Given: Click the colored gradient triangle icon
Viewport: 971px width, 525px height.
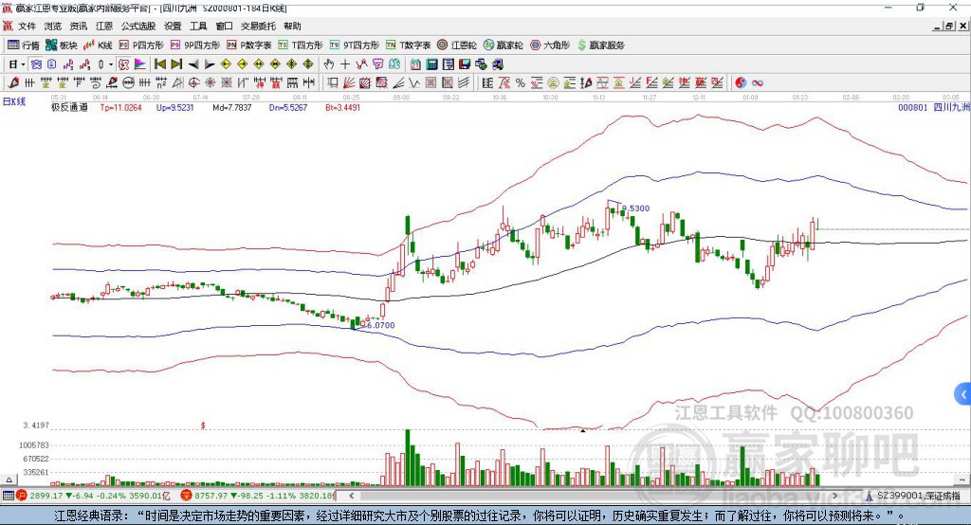Looking at the screenshot, I should 140,64.
